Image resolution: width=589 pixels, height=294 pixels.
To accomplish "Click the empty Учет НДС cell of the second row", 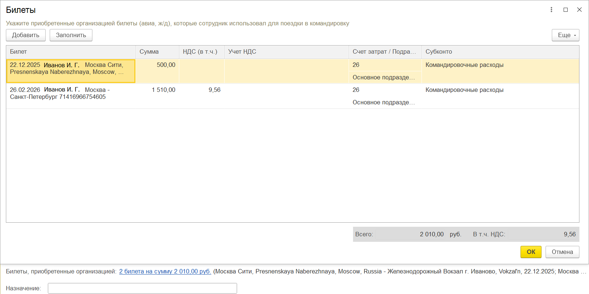I will pyautogui.click(x=286, y=96).
